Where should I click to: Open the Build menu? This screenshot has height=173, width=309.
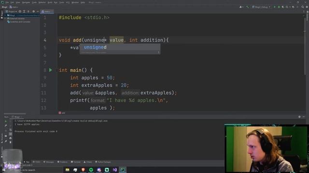click(50, 2)
